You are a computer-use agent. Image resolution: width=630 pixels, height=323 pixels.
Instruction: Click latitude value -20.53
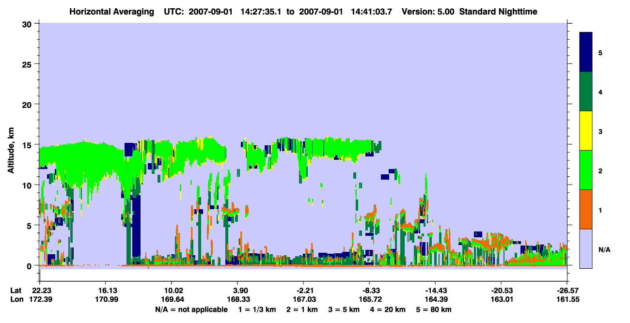pyautogui.click(x=501, y=290)
